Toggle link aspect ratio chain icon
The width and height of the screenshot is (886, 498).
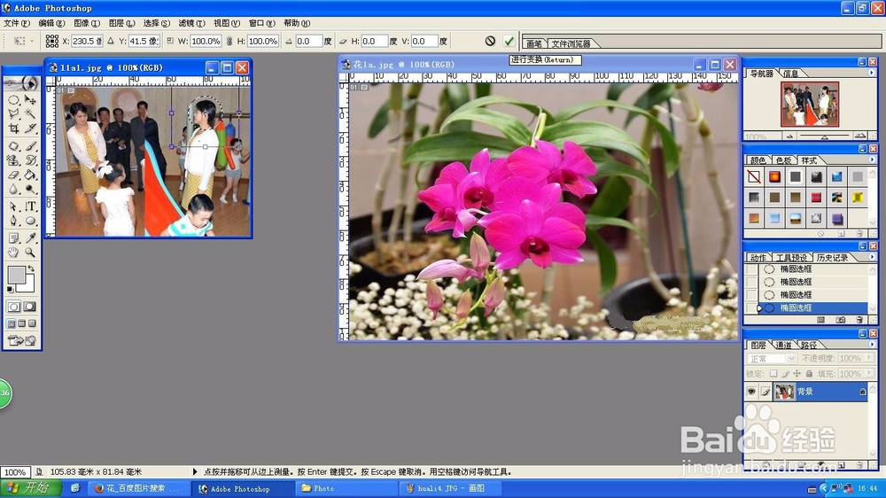pyautogui.click(x=229, y=42)
